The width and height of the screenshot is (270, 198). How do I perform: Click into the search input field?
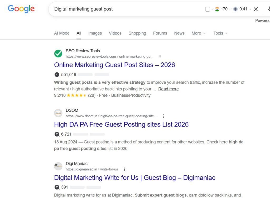pyautogui.click(x=127, y=9)
